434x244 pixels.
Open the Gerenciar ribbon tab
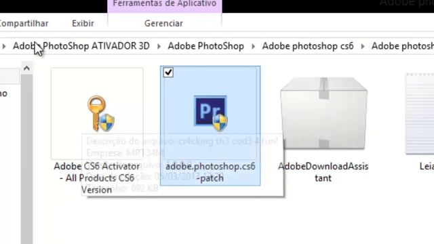(x=163, y=24)
